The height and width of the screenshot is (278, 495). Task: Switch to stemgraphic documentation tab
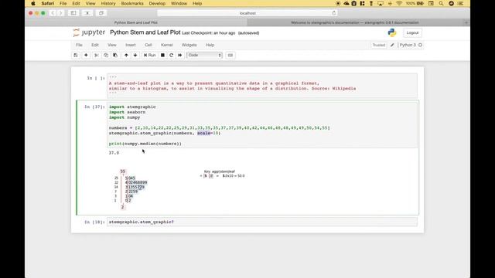coord(355,22)
